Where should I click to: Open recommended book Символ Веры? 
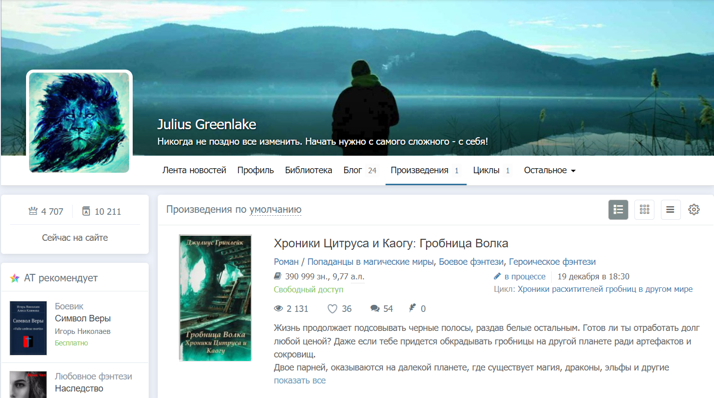[83, 318]
